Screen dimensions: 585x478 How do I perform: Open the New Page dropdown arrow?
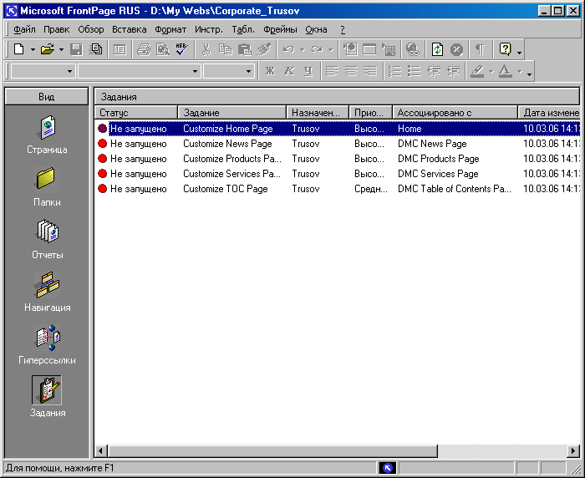coord(33,49)
